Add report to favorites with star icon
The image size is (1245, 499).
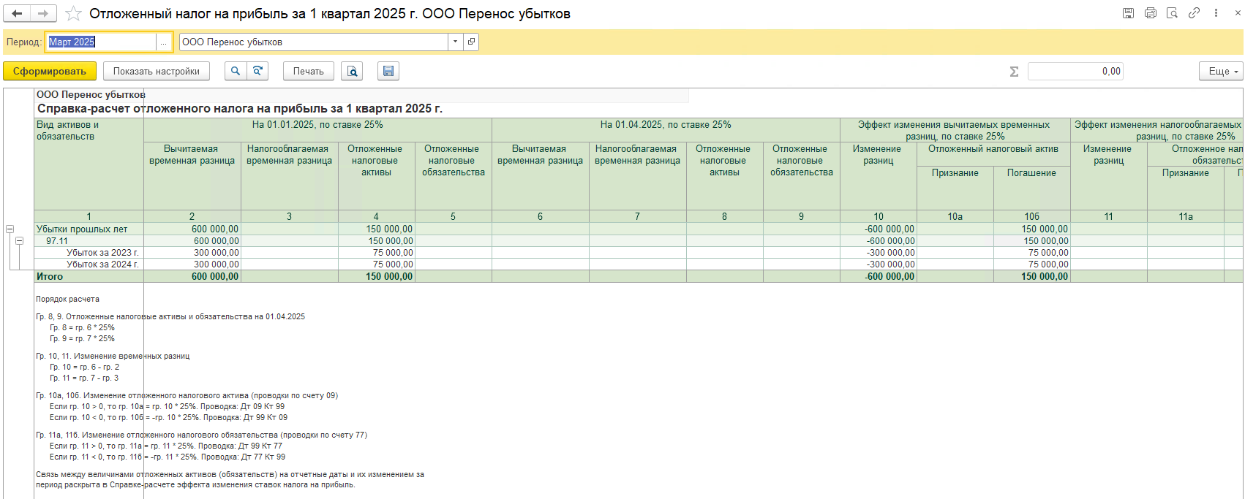73,14
